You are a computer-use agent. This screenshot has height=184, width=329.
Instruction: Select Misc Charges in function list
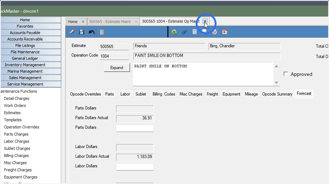tap(15, 163)
